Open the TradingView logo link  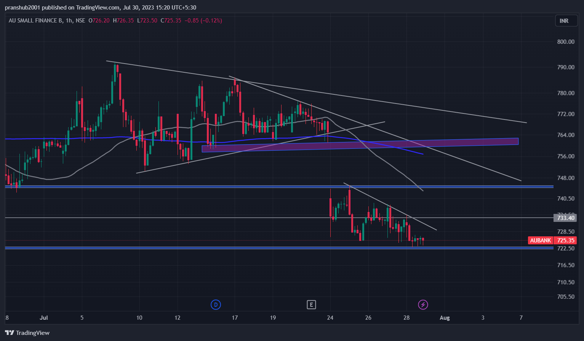click(27, 333)
